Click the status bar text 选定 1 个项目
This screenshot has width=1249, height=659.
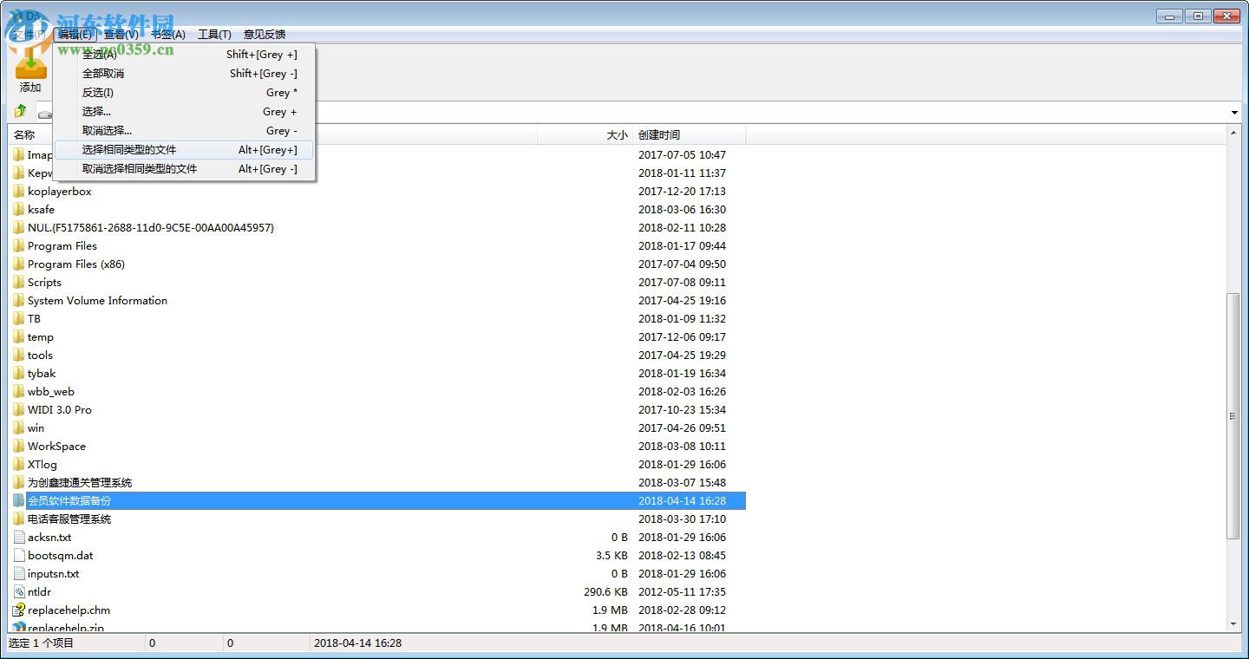pyautogui.click(x=42, y=643)
